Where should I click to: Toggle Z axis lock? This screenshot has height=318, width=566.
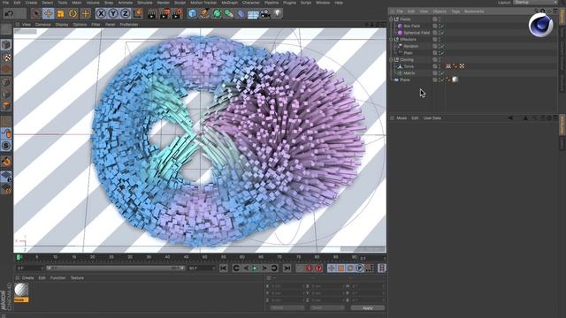pyautogui.click(x=125, y=14)
